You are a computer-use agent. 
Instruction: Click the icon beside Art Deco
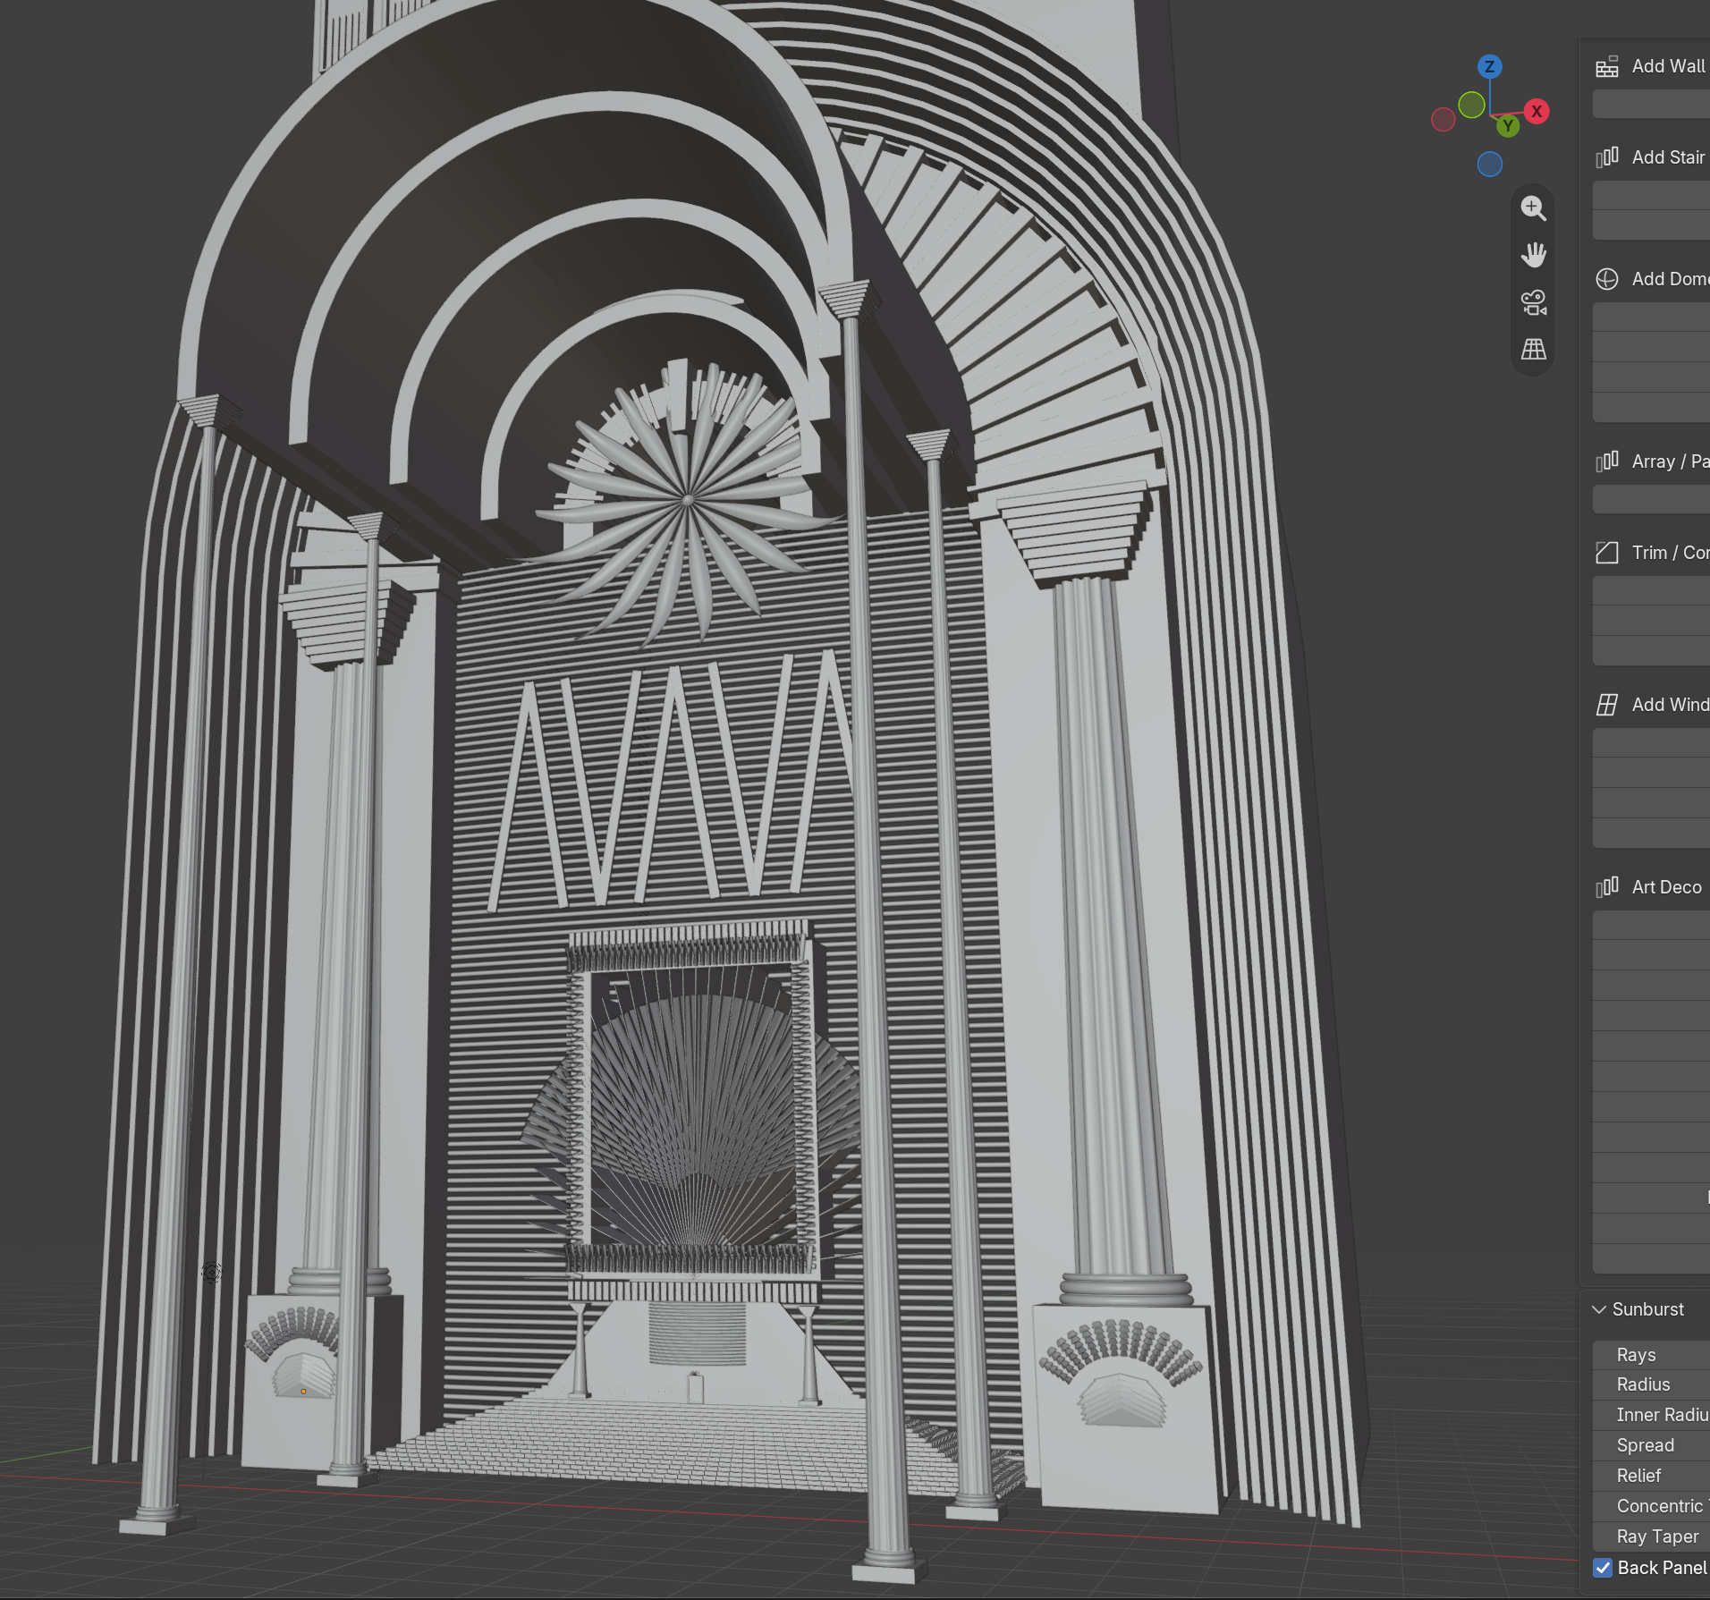click(x=1607, y=887)
